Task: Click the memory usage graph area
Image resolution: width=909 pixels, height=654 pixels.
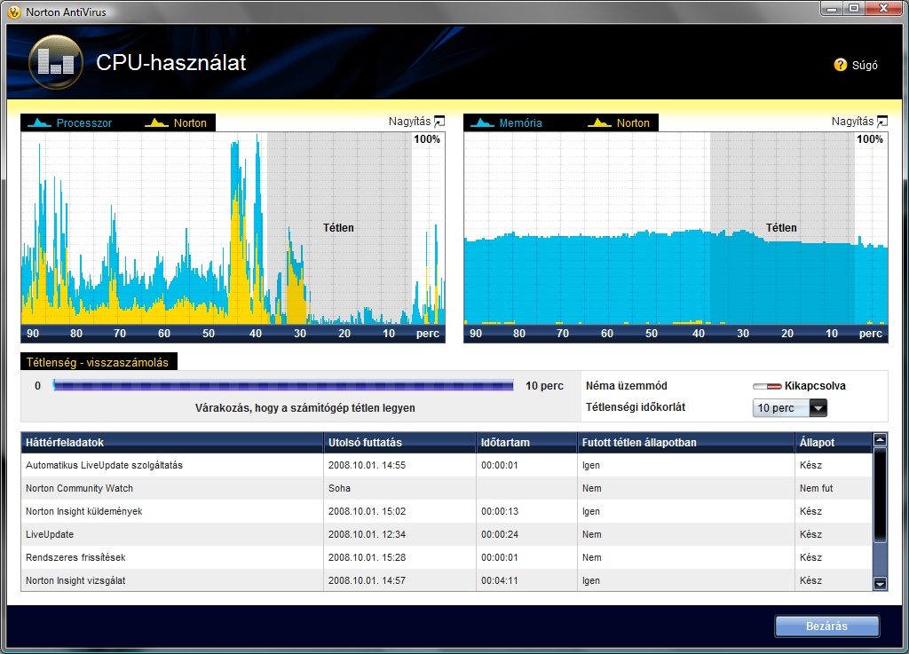Action: pyautogui.click(x=676, y=228)
